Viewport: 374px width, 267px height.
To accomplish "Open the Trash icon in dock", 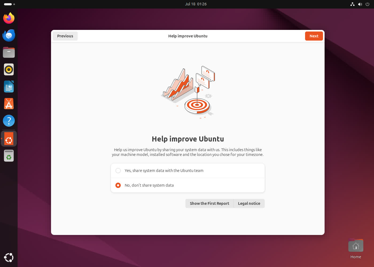I will (9, 156).
